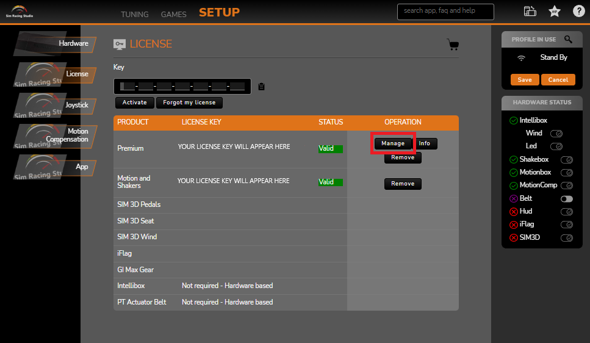Screen dimensions: 590x343
Task: Switch to the GAMES tab
Action: click(x=173, y=14)
